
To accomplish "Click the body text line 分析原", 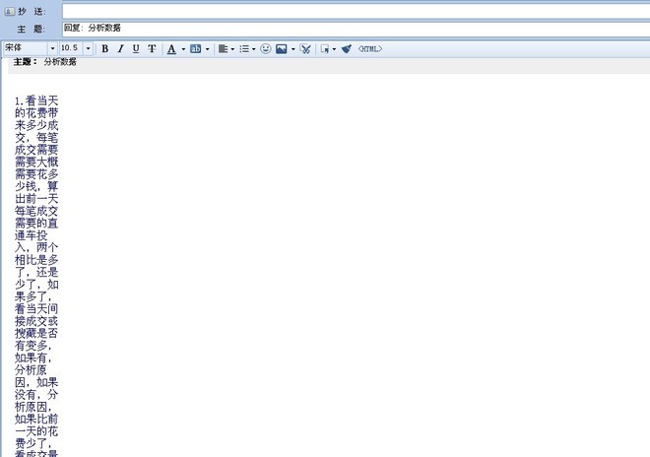I will point(31,370).
